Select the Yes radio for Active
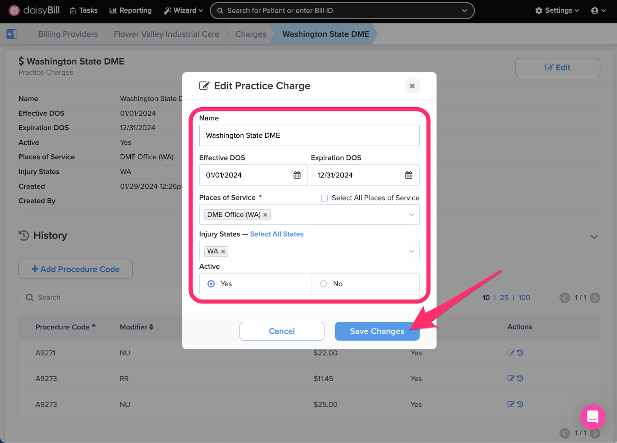Viewport: 617px width, 443px height. (211, 284)
